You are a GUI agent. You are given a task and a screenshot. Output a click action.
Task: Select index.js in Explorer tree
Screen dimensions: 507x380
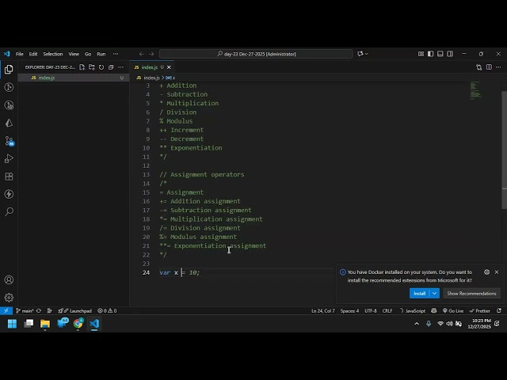click(x=74, y=78)
